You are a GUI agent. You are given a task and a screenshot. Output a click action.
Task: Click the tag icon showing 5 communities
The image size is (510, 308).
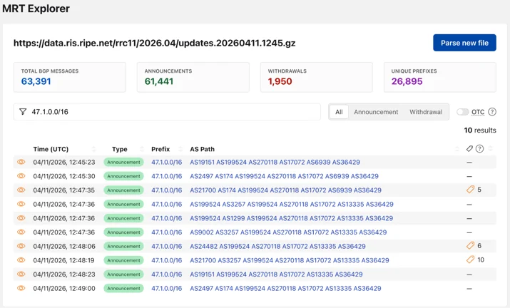pyautogui.click(x=470, y=190)
